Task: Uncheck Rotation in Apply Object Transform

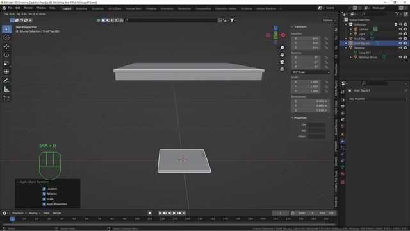Action: tap(44, 194)
